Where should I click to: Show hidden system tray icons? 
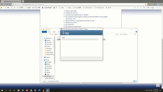[145, 90]
